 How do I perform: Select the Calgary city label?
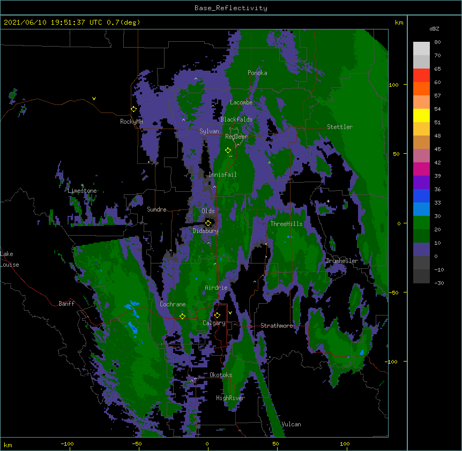pos(214,323)
